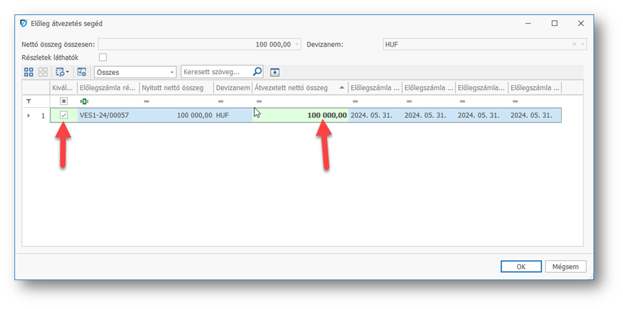Image resolution: width=623 pixels, height=309 pixels.
Task: Toggle the select-all checkbox in filter row
Action: (x=64, y=101)
